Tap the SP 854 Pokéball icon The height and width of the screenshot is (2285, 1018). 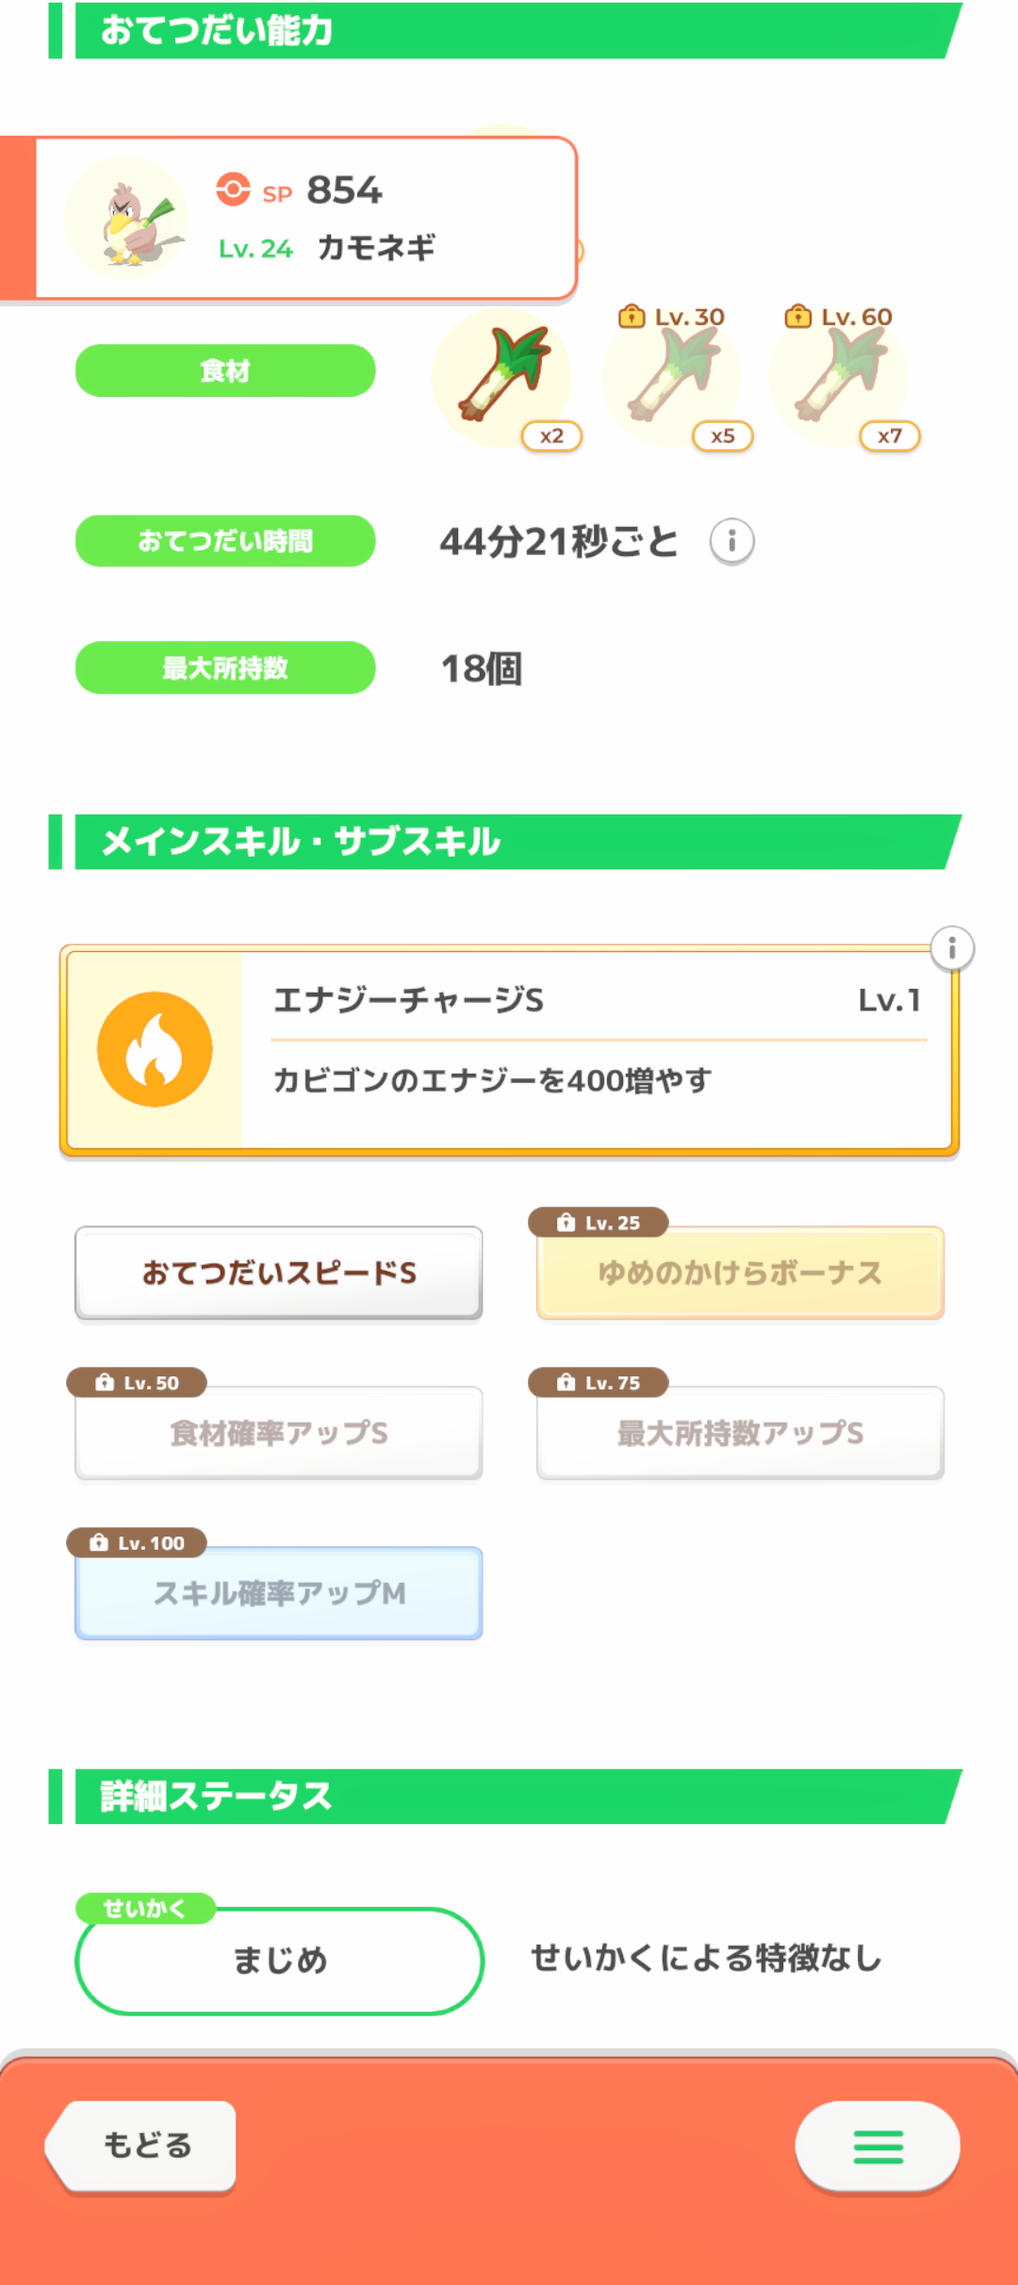(x=233, y=189)
